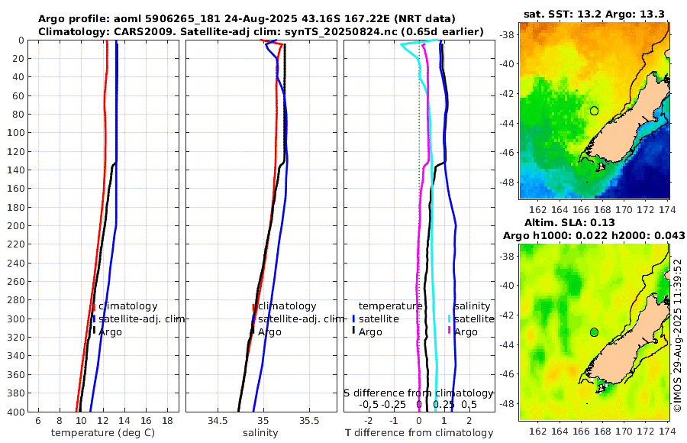Screen dimensions: 687x443
Task: Click the IMOS copyright timestamp text
Action: [678, 335]
